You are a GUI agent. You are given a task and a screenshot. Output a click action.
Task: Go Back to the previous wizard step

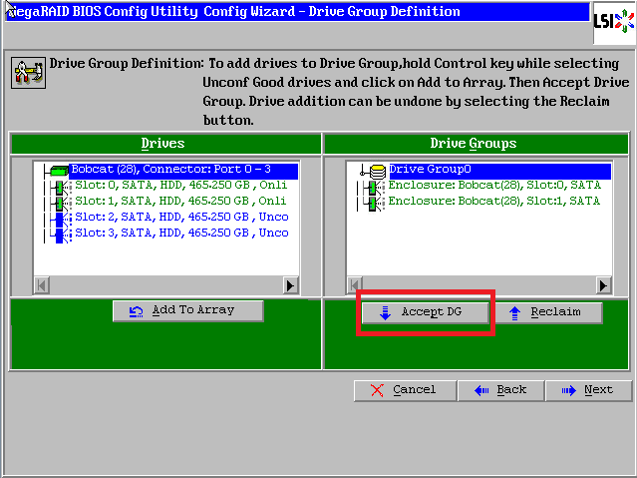(500, 390)
